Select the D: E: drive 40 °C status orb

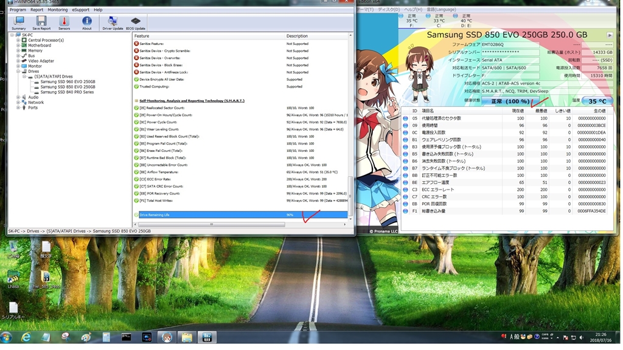click(x=455, y=16)
